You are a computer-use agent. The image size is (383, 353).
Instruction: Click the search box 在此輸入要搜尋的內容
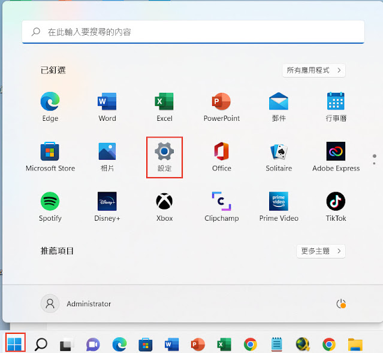coord(193,32)
